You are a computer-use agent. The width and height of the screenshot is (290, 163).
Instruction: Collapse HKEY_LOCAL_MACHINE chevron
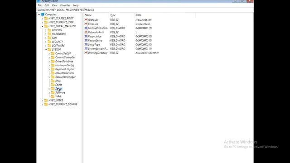[x=42, y=26]
